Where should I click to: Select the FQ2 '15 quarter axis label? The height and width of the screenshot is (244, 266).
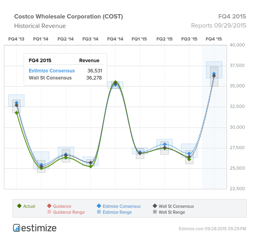click(164, 39)
